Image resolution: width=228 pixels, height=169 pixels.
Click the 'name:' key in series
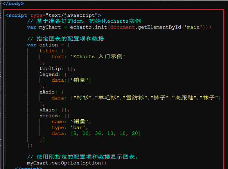pyautogui.click(x=59, y=122)
